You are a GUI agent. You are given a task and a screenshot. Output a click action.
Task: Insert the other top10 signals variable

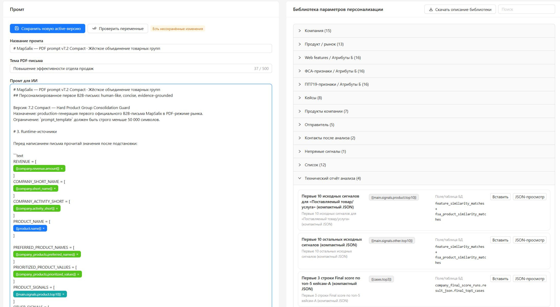500,240
